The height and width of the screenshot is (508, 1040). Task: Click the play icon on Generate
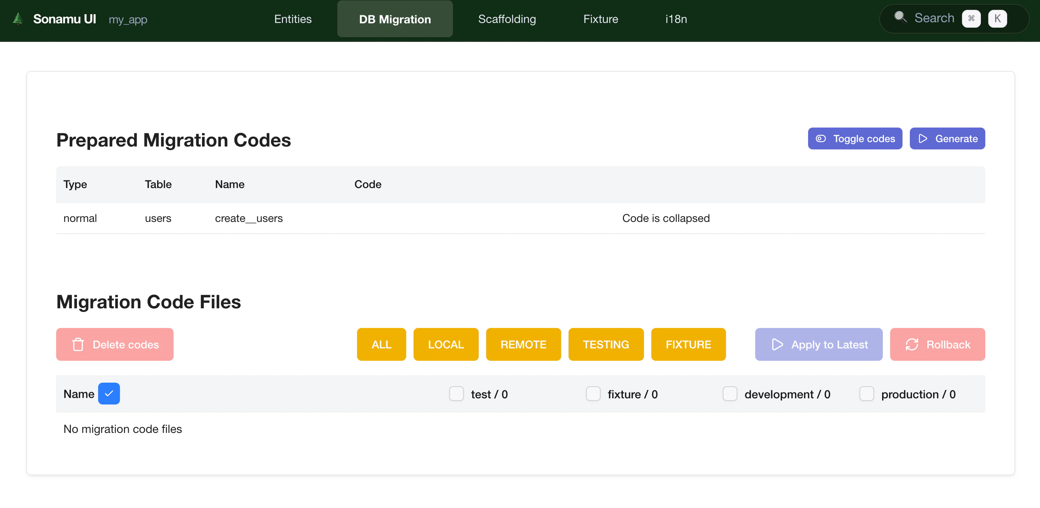pyautogui.click(x=923, y=139)
